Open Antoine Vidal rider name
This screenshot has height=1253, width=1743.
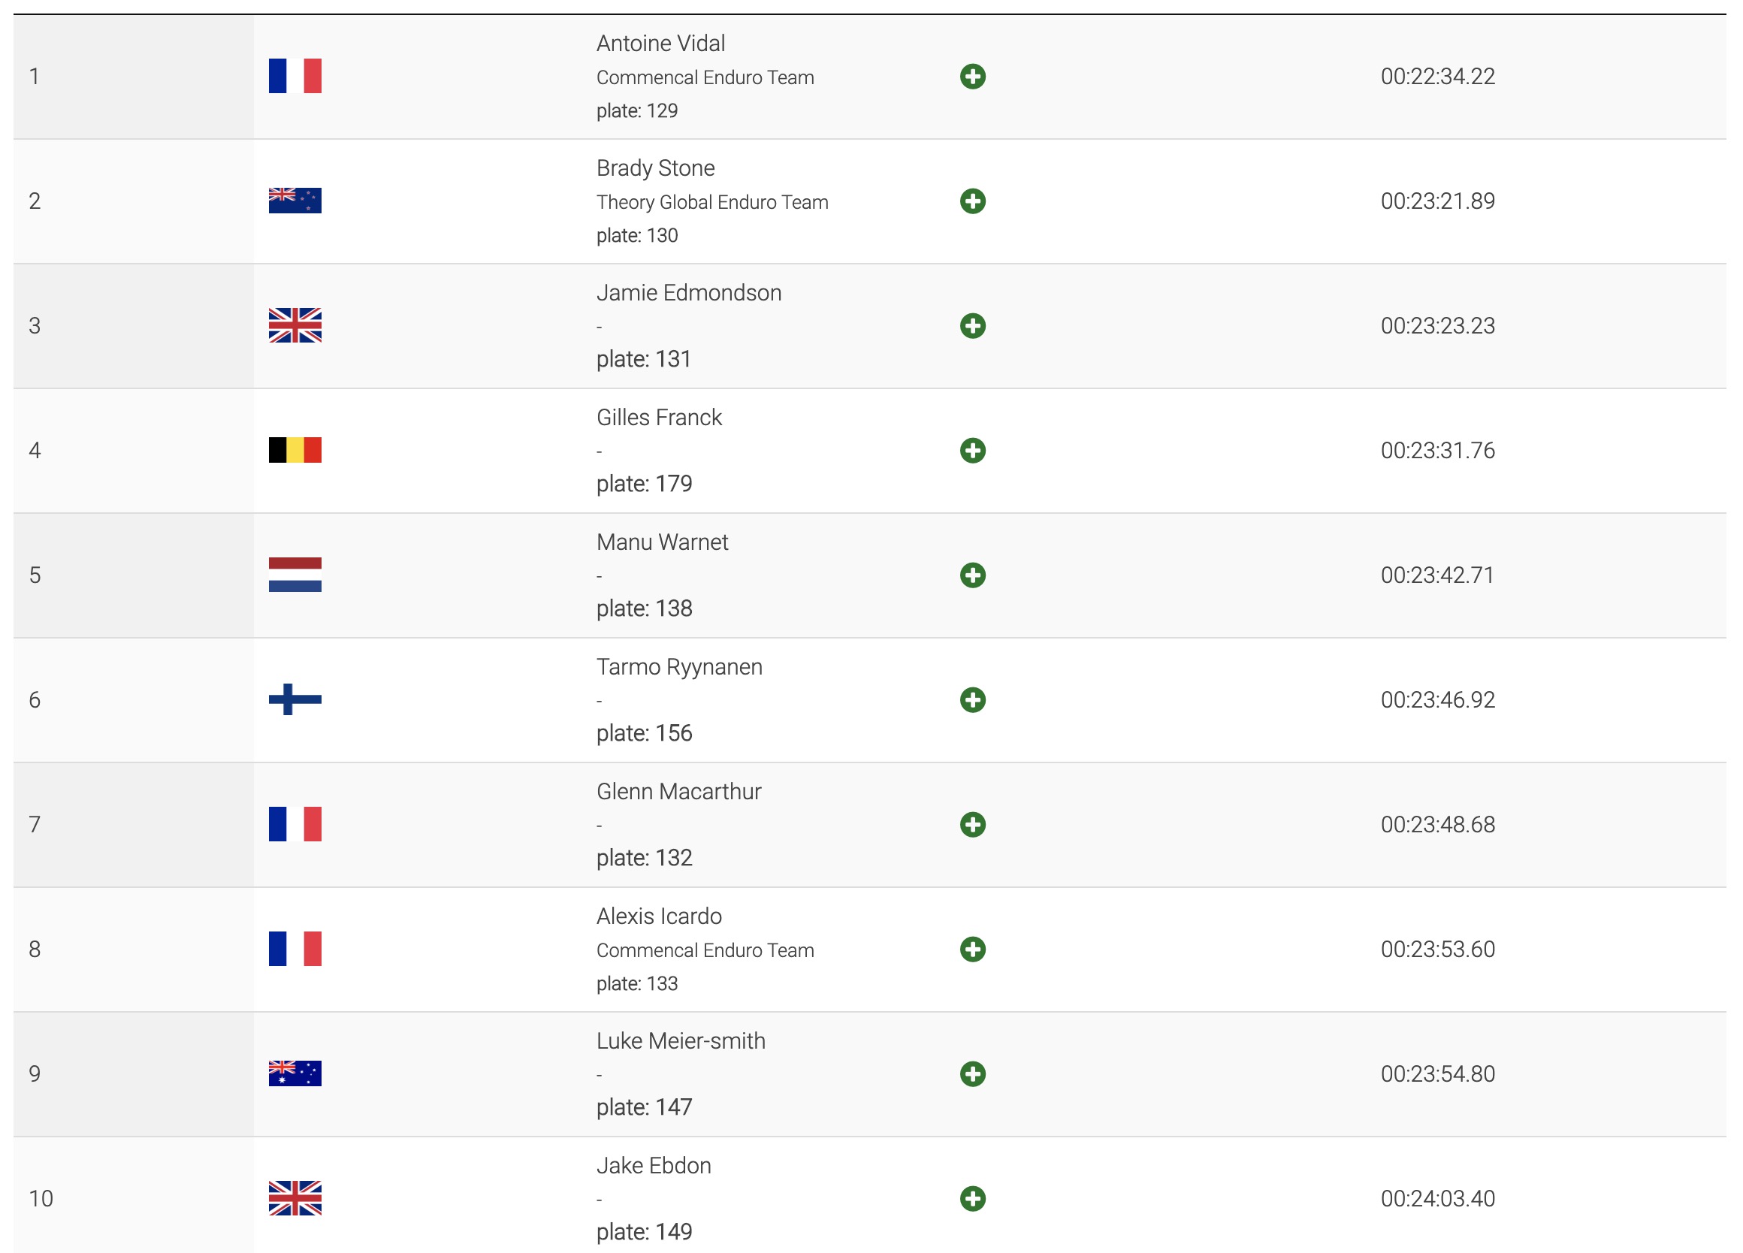click(x=660, y=44)
